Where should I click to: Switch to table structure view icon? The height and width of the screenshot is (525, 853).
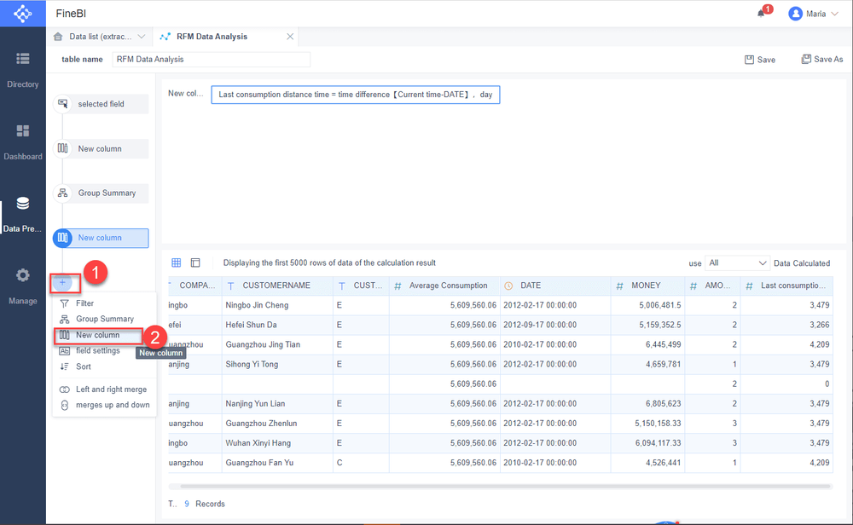click(195, 263)
